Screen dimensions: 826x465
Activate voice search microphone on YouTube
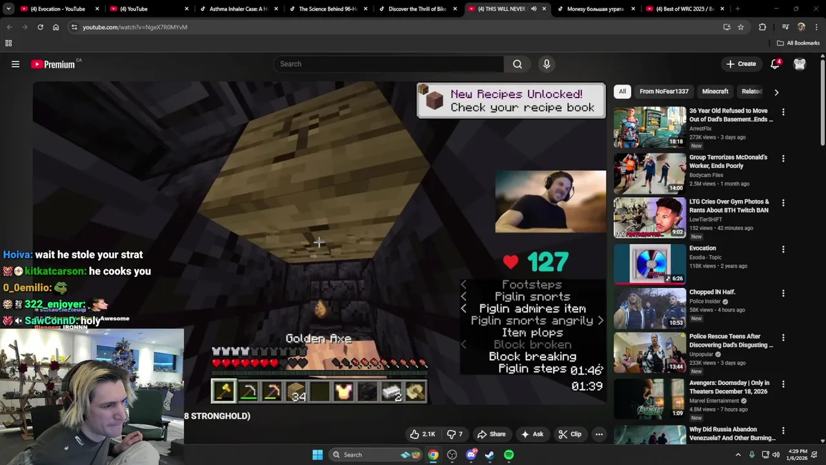[x=547, y=64]
